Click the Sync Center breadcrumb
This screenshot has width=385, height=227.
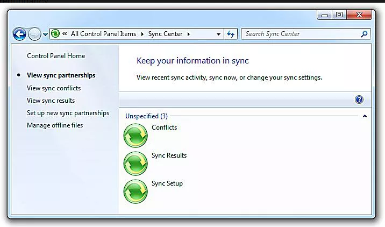coord(165,34)
